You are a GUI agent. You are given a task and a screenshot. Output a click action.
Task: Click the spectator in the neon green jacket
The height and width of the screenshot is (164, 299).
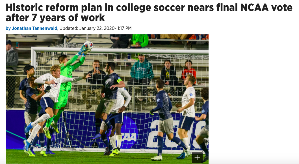tap(140, 41)
